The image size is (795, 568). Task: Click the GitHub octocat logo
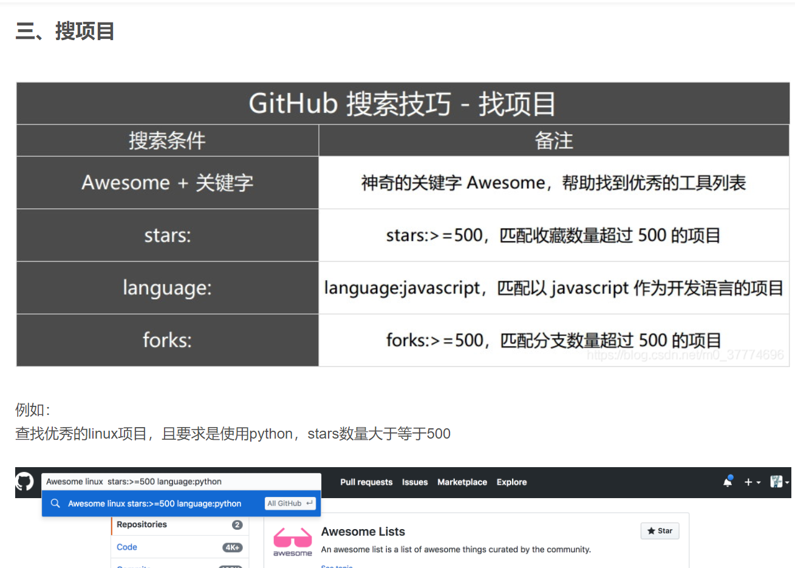[x=24, y=482]
